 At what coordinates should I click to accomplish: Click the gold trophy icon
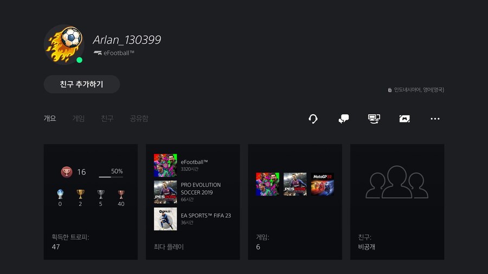(x=80, y=194)
